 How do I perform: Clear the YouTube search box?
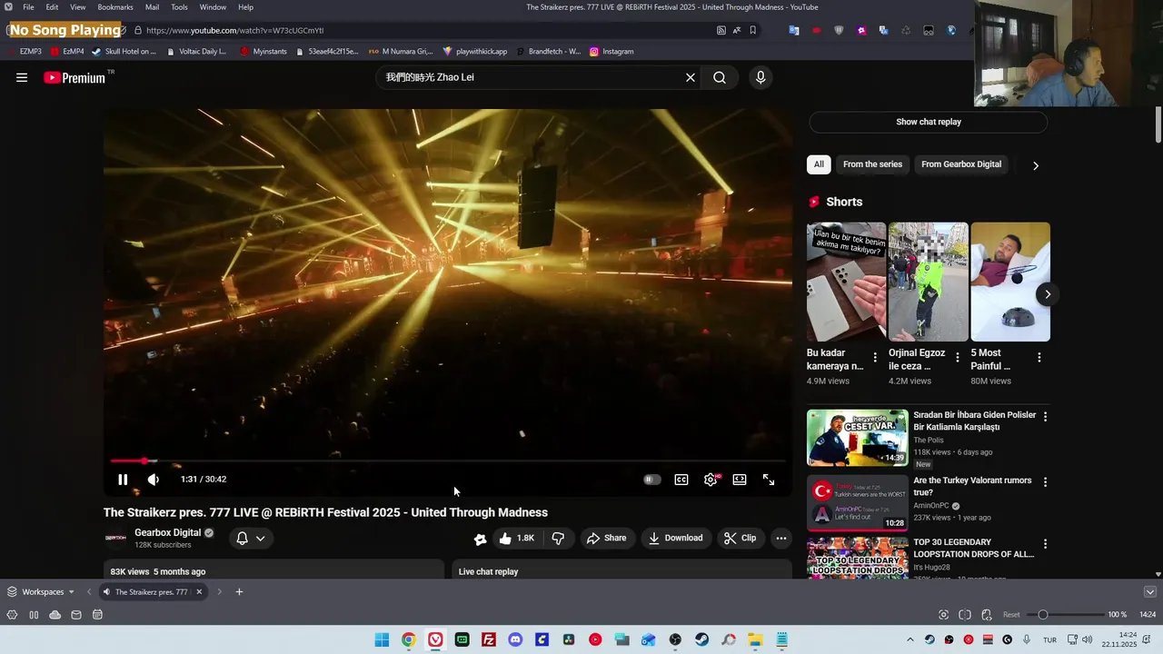pos(691,77)
